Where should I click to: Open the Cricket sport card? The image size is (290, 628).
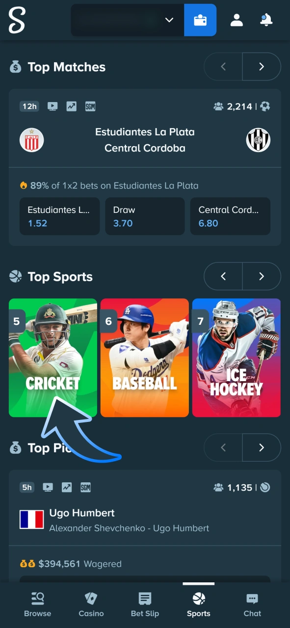tap(53, 358)
